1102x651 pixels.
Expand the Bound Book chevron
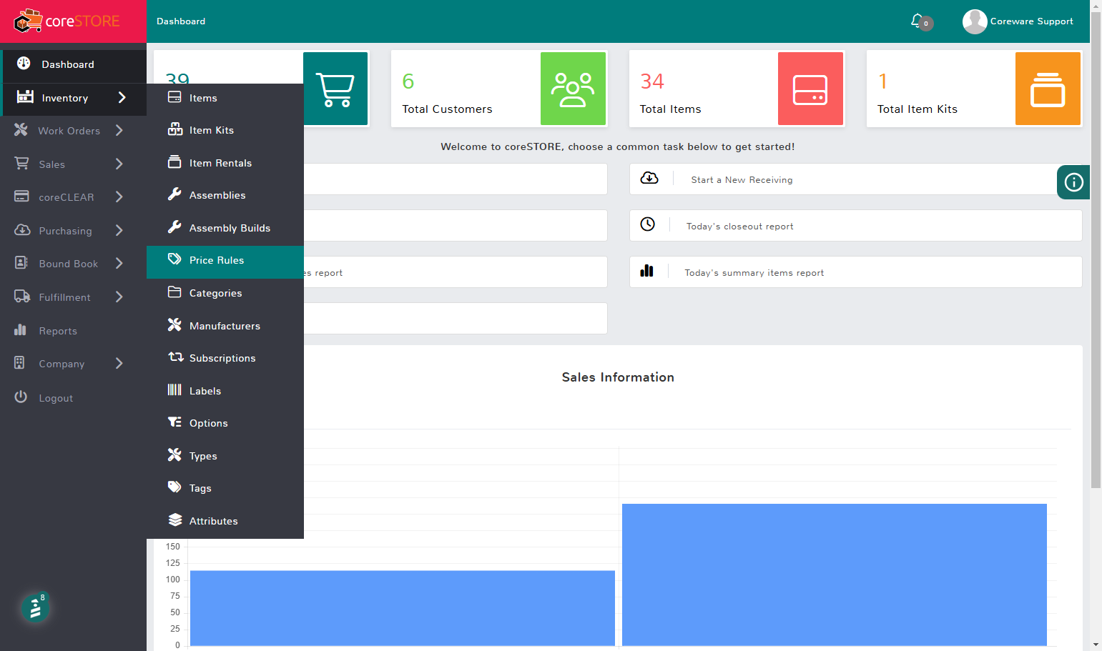tap(119, 263)
